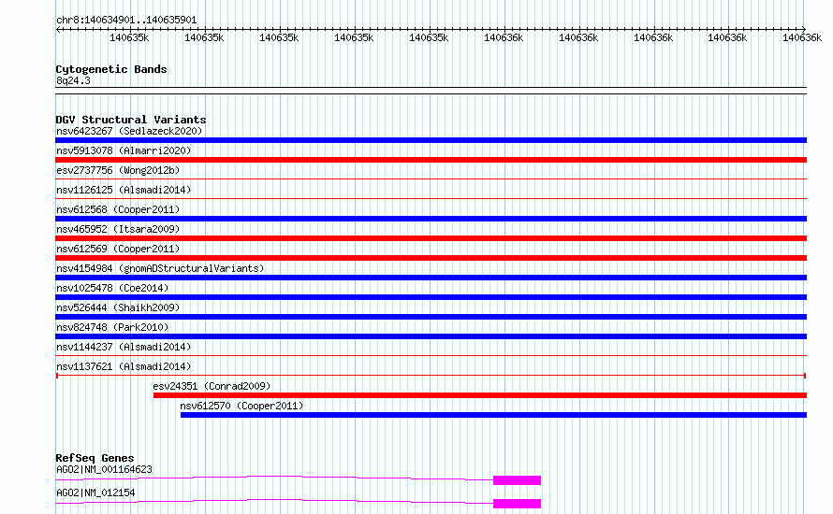Click the 8q24.3 band label
Image resolution: width=833 pixels, height=514 pixels.
click(73, 80)
